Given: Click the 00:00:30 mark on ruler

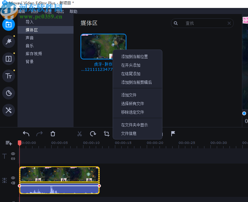Looking at the screenshot, I should [x=219, y=143].
